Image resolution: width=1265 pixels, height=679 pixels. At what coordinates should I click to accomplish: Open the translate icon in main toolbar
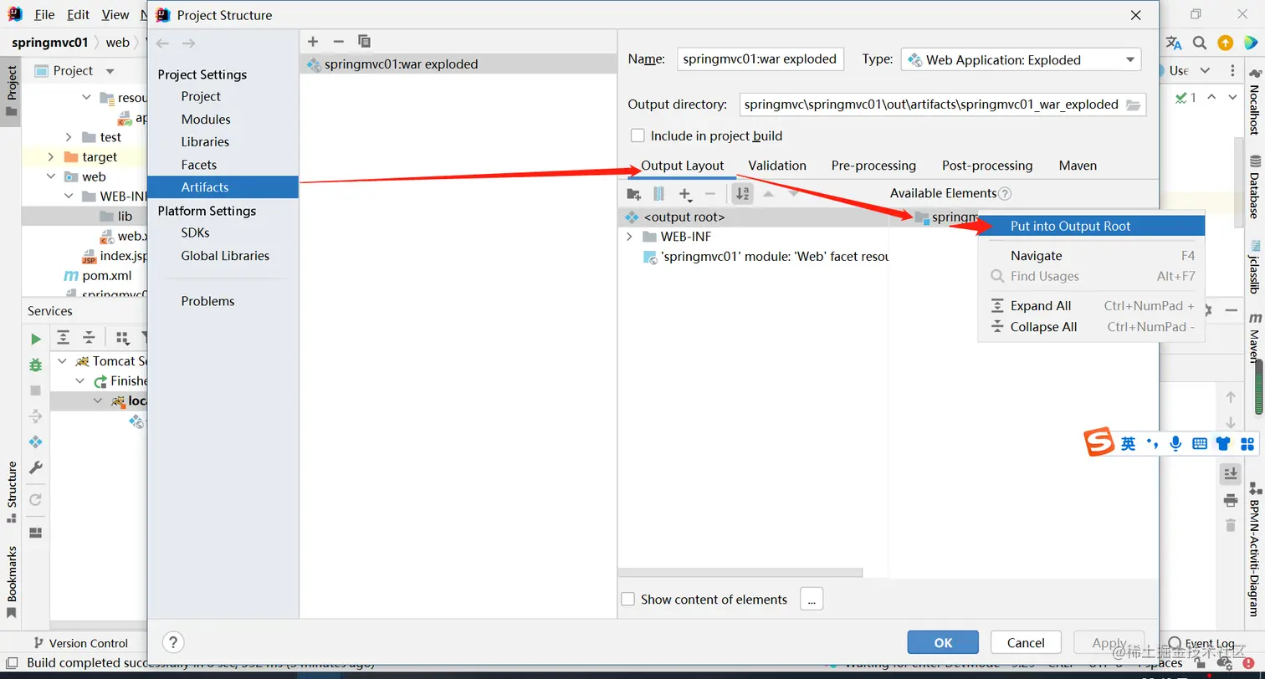pyautogui.click(x=1174, y=43)
